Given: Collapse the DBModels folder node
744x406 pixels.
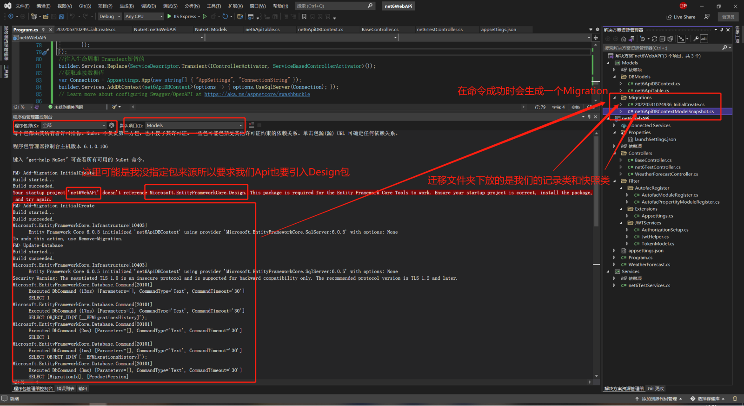Looking at the screenshot, I should pyautogui.click(x=615, y=77).
